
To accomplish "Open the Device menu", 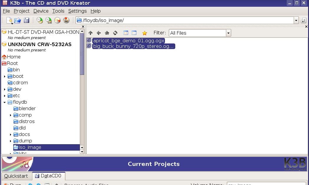I will 41,11.
